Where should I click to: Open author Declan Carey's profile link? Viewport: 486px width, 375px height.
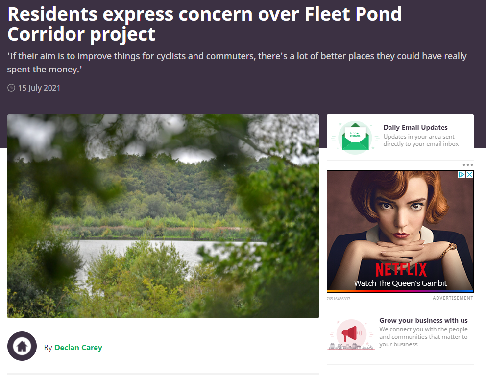pos(78,348)
